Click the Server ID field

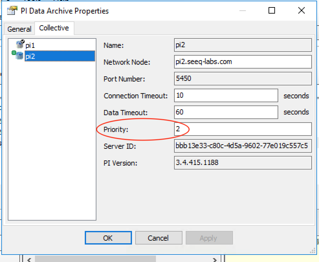point(243,146)
